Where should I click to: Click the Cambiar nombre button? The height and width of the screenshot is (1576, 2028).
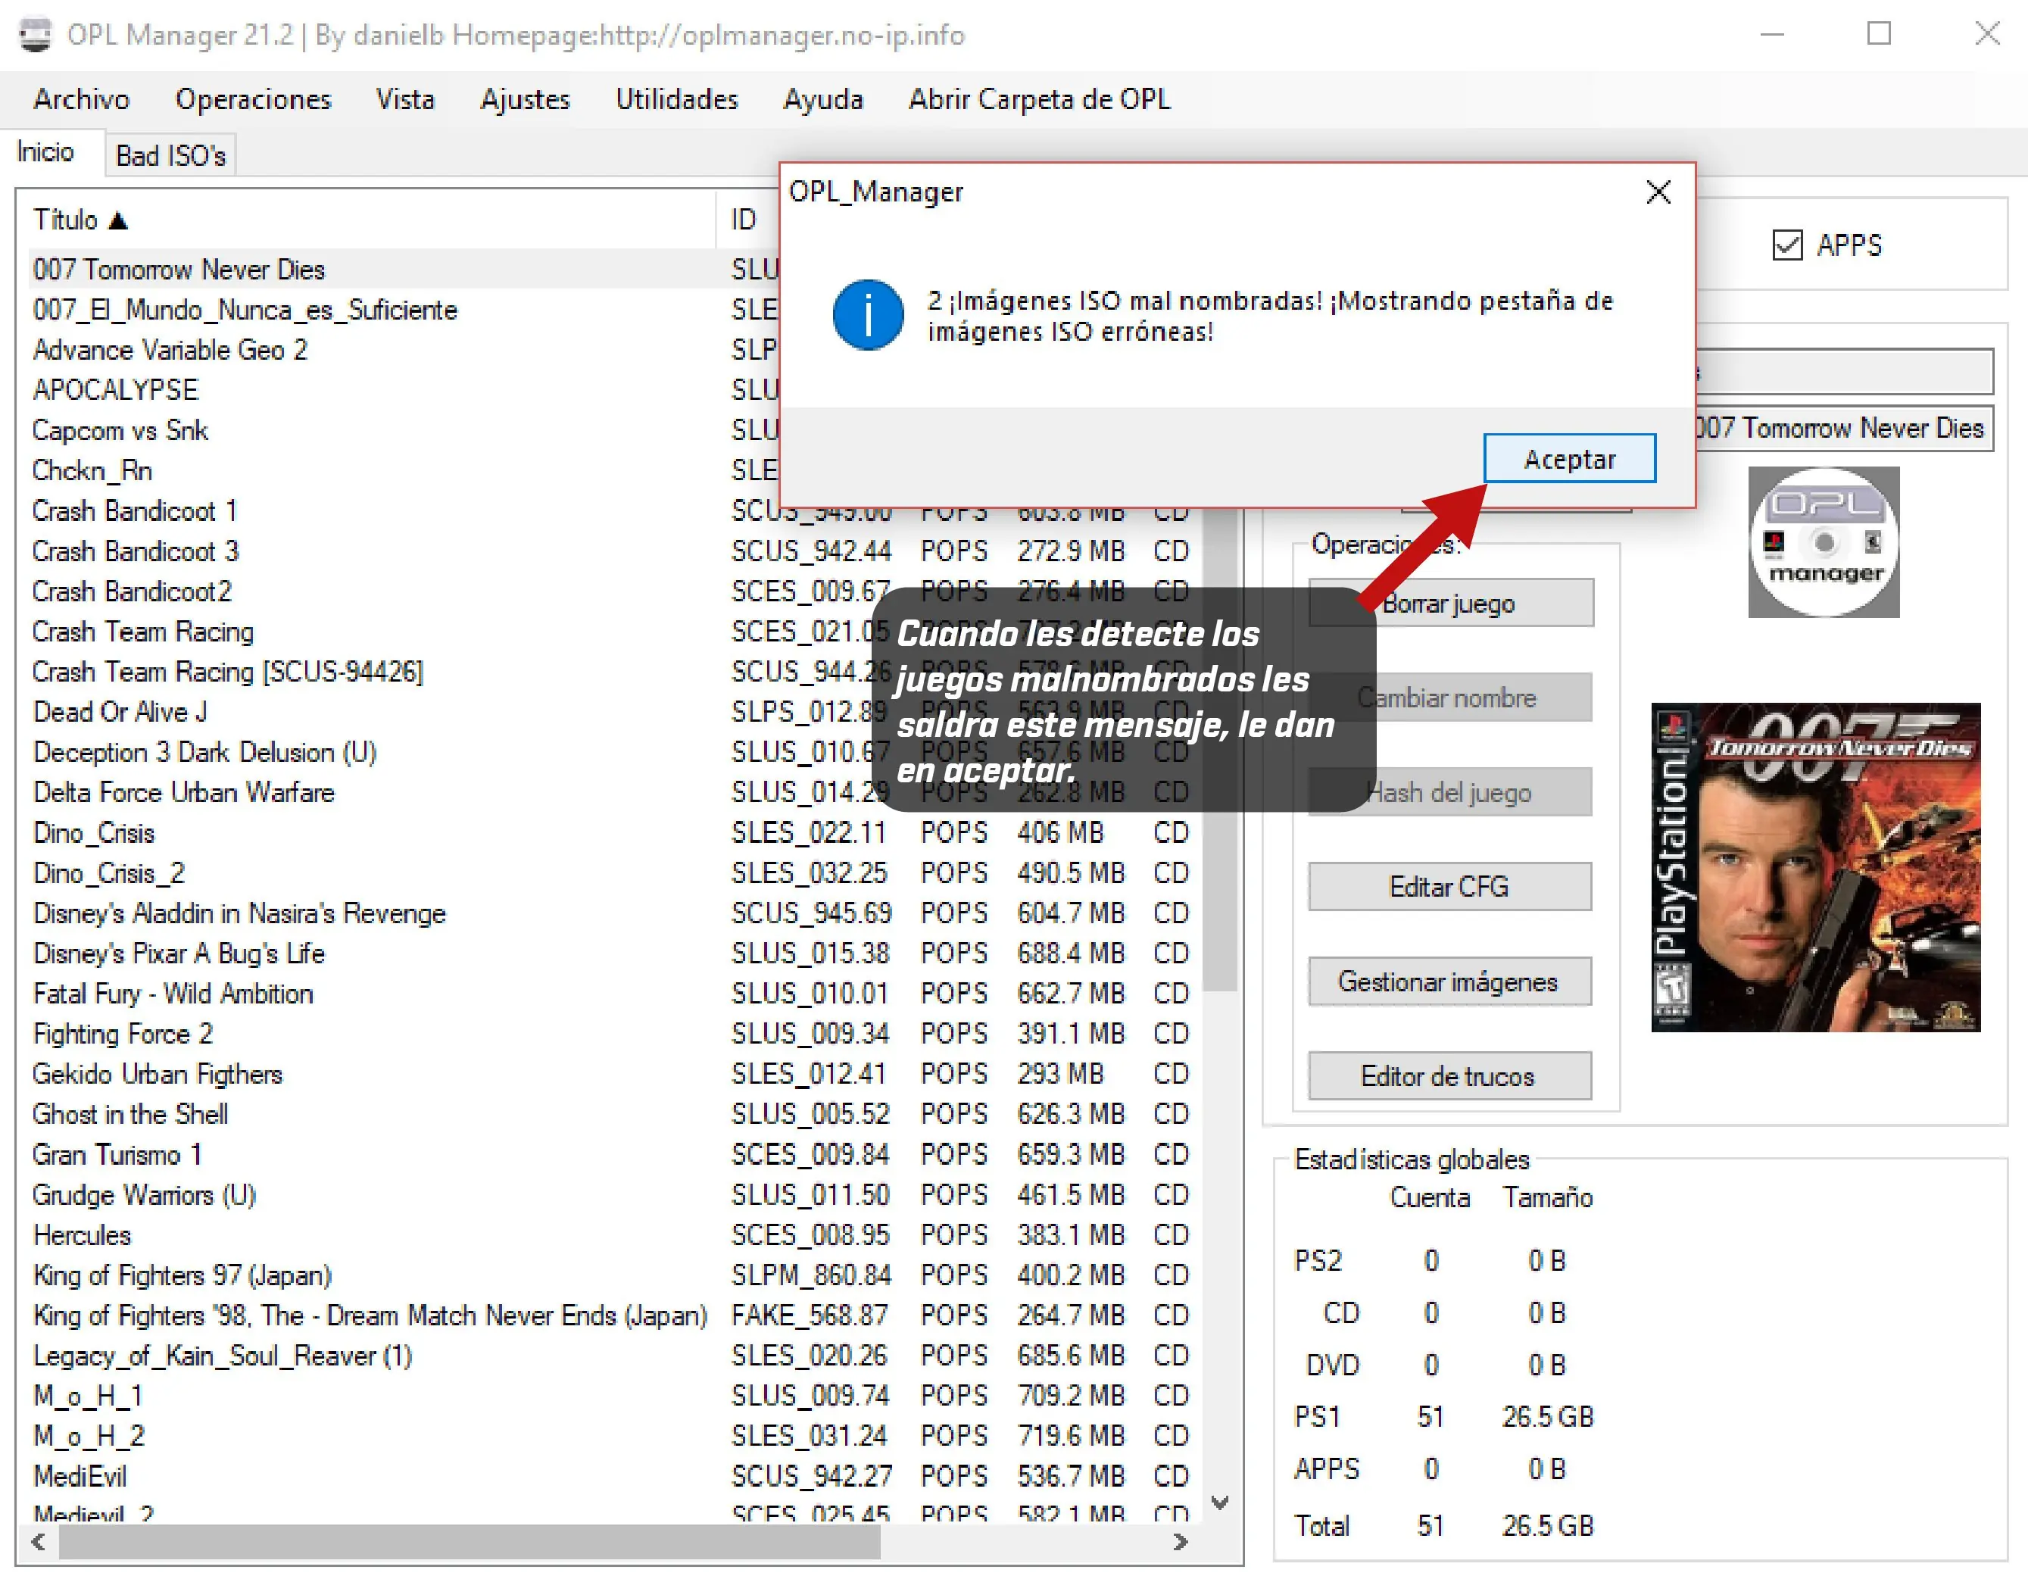pos(1449,697)
